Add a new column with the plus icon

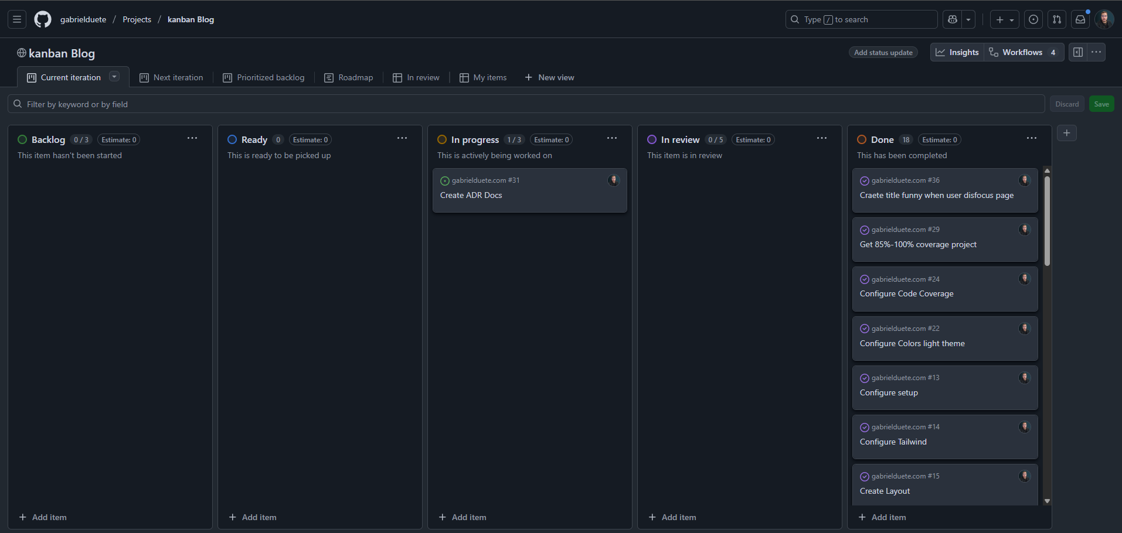pos(1067,133)
